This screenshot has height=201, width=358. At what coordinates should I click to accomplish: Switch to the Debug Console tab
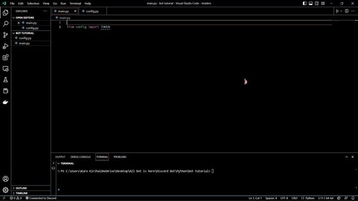(81, 157)
